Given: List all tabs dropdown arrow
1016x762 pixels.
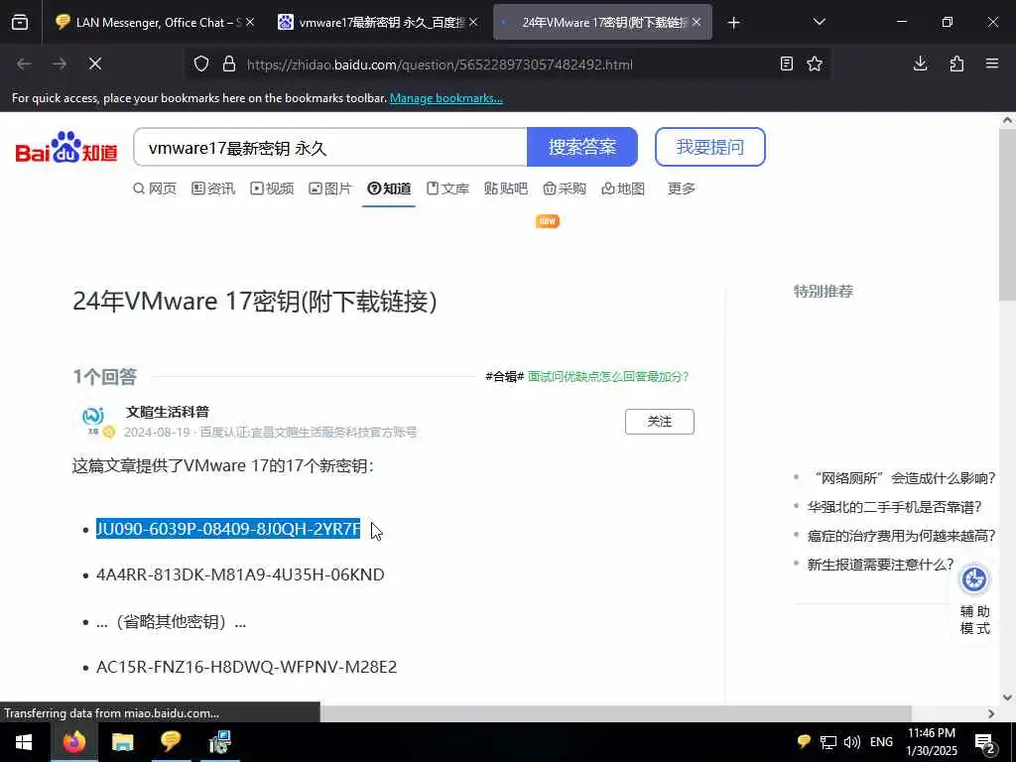Looking at the screenshot, I should click(x=819, y=23).
